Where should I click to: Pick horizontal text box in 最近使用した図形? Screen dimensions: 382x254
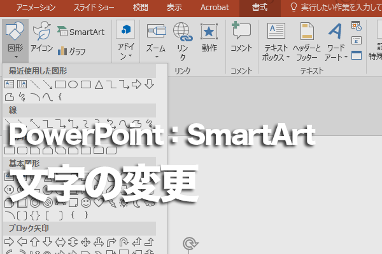pos(10,84)
